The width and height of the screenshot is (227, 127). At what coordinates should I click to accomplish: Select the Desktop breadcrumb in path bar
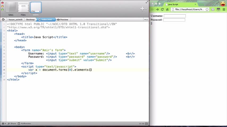tap(30, 20)
